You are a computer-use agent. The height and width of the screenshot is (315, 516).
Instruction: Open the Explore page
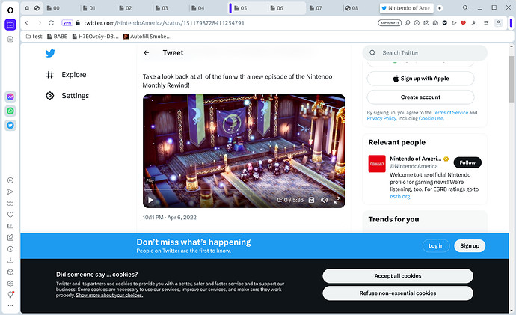tap(73, 75)
